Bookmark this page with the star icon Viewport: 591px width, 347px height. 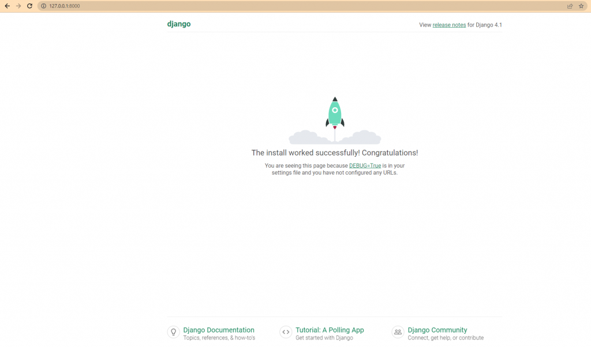pos(581,6)
